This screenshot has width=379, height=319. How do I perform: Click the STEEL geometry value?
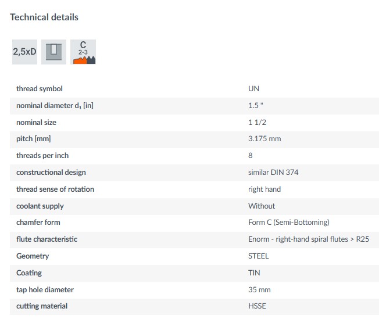pos(258,256)
